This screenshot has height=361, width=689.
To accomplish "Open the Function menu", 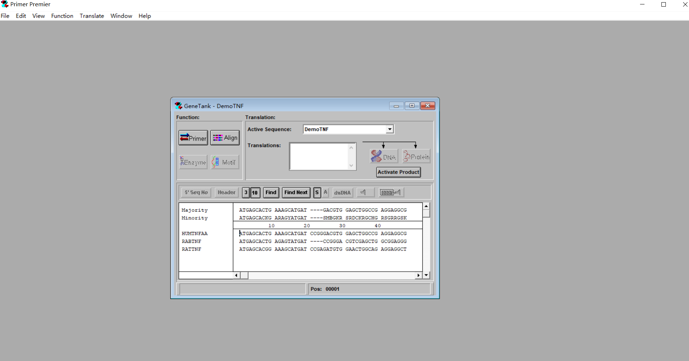I will [62, 16].
